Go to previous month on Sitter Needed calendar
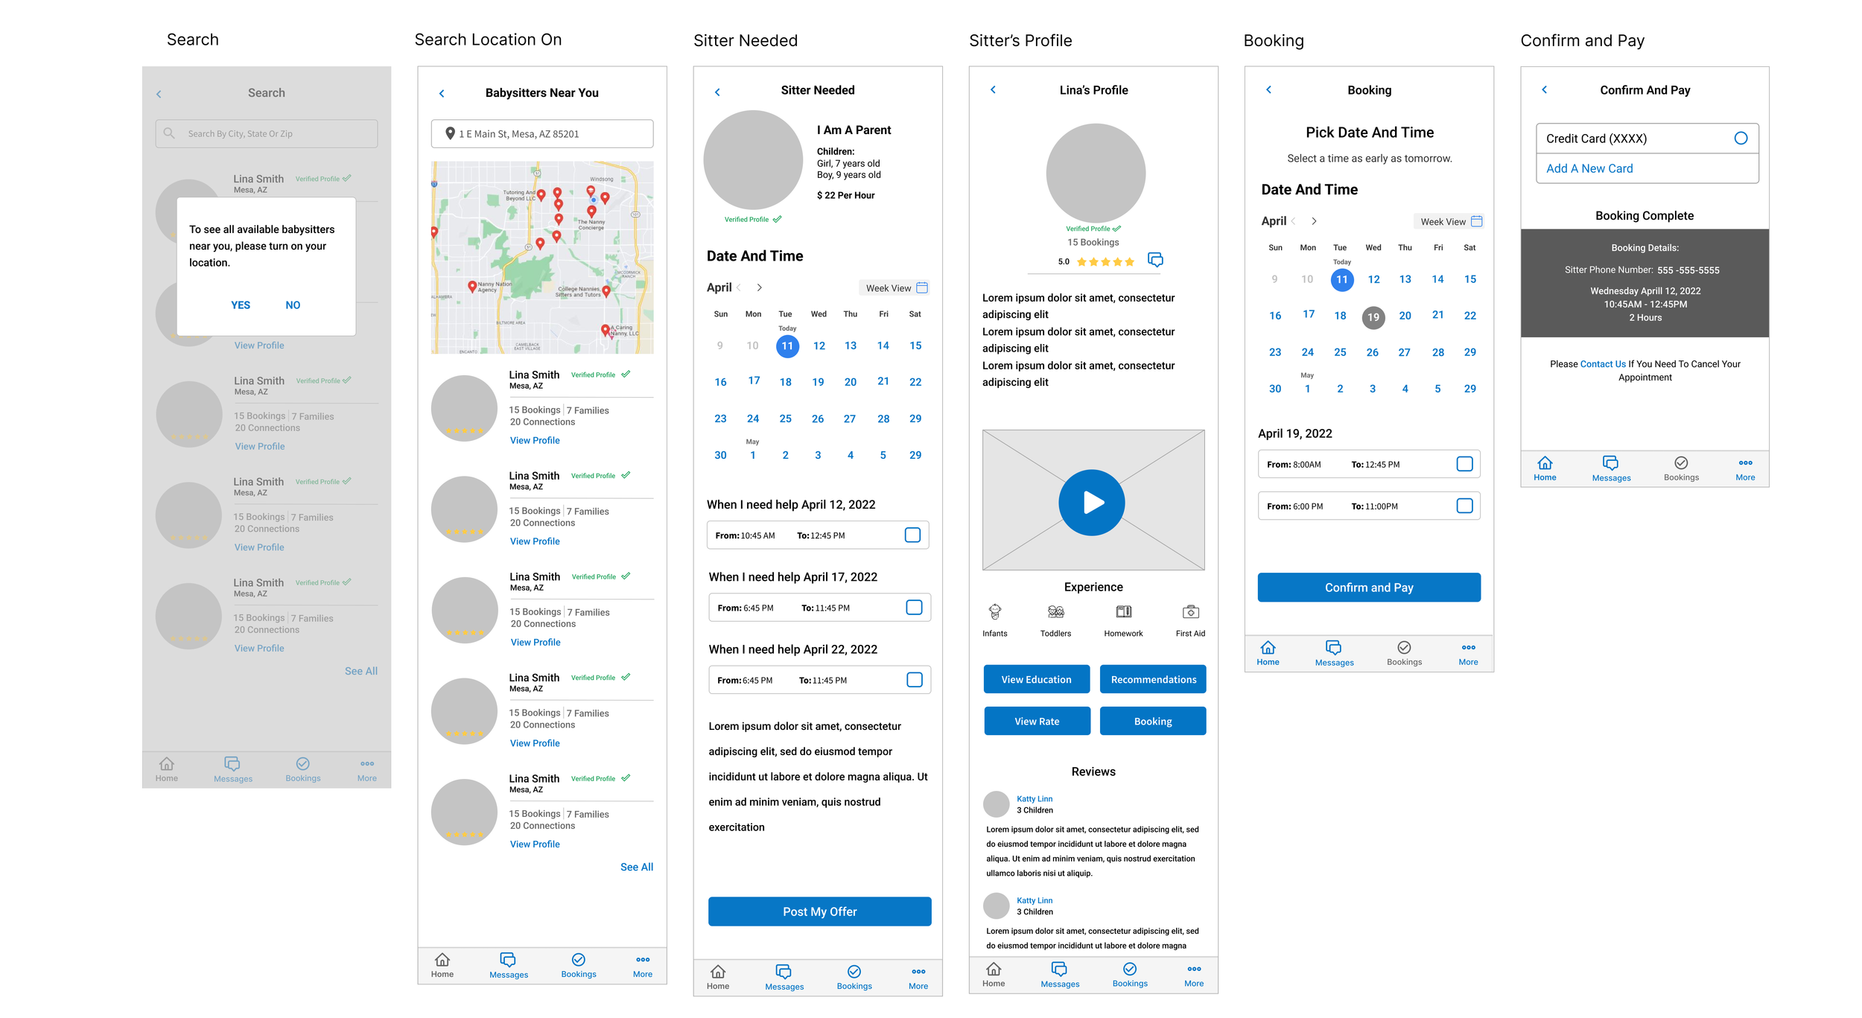The height and width of the screenshot is (1018, 1862). (x=739, y=287)
